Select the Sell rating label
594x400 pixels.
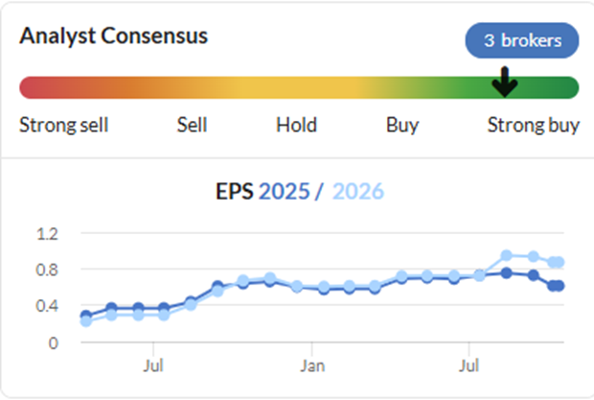click(x=192, y=125)
